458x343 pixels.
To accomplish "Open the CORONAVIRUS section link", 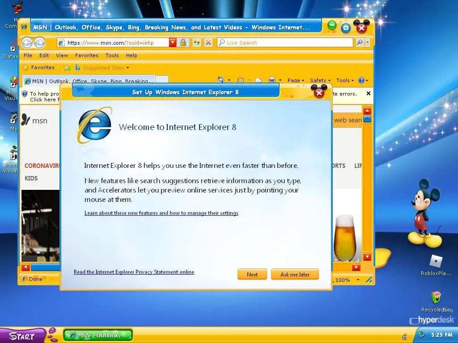I will [x=42, y=166].
